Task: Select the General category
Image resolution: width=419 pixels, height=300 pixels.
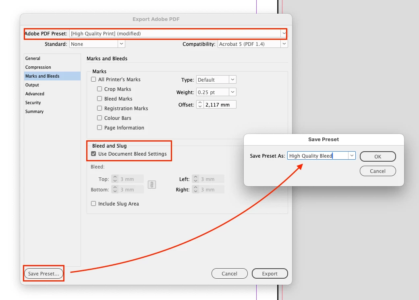Action: 52,58
